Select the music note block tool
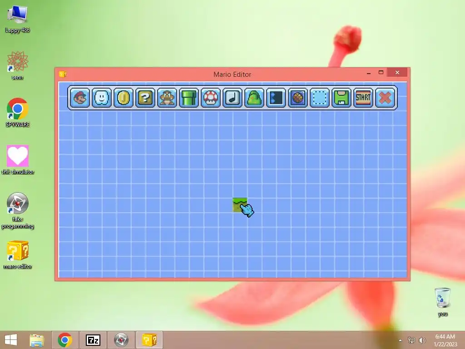This screenshot has height=349, width=465. (x=232, y=98)
